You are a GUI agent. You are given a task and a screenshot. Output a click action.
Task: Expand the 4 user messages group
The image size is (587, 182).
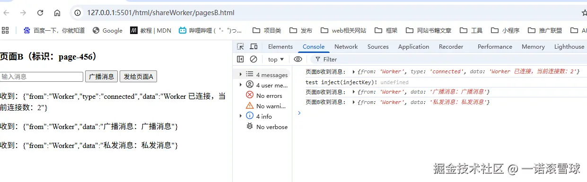tap(240, 85)
